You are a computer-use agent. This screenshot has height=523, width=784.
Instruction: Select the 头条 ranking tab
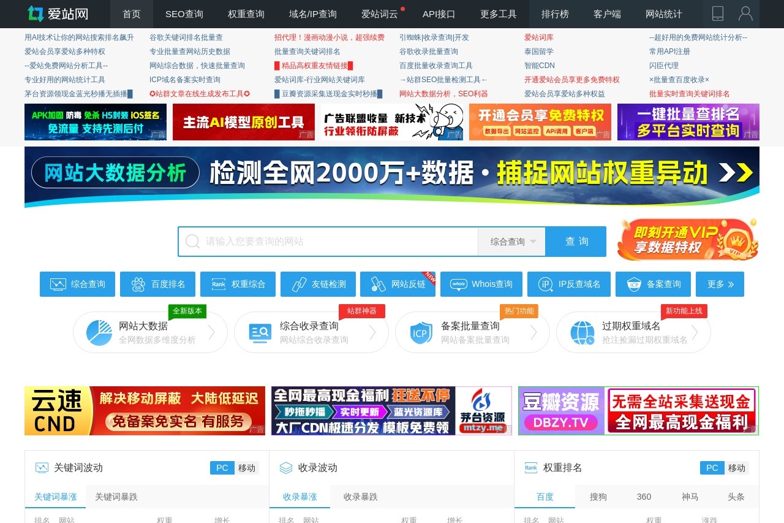736,497
